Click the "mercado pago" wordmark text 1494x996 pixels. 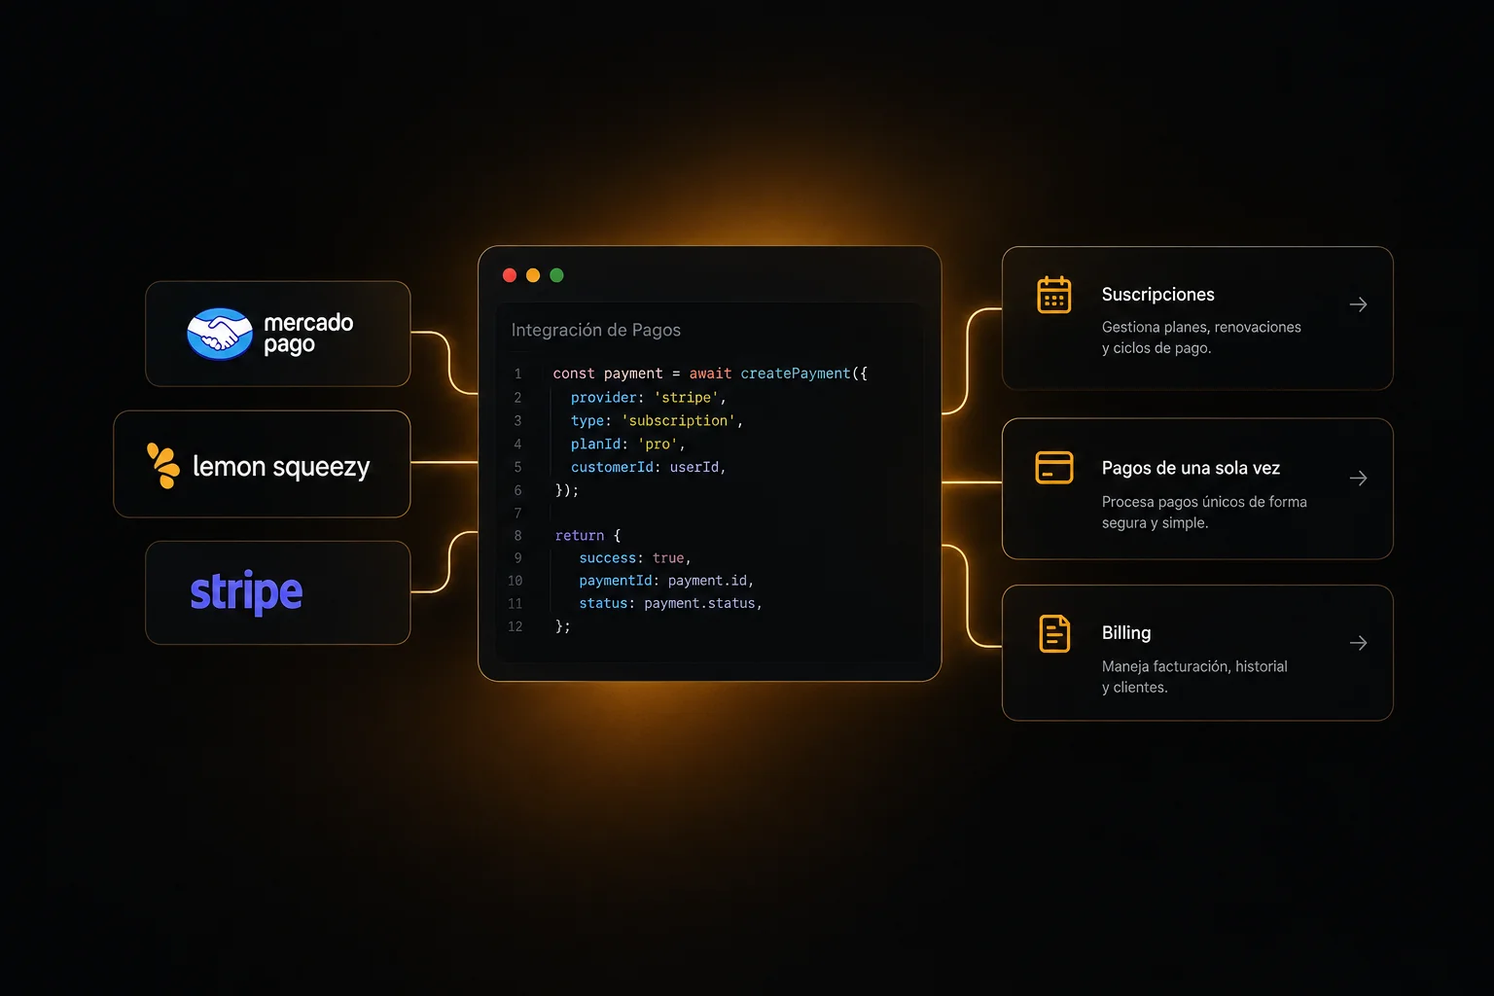[308, 334]
